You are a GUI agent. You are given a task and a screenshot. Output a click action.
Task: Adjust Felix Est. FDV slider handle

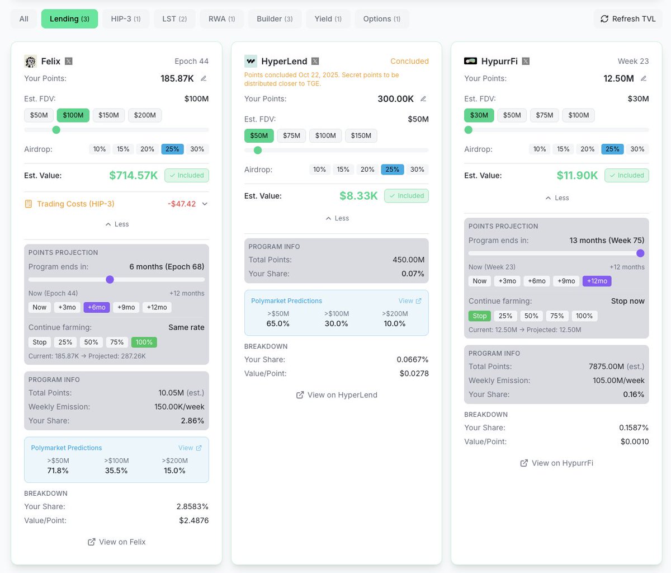pyautogui.click(x=56, y=130)
